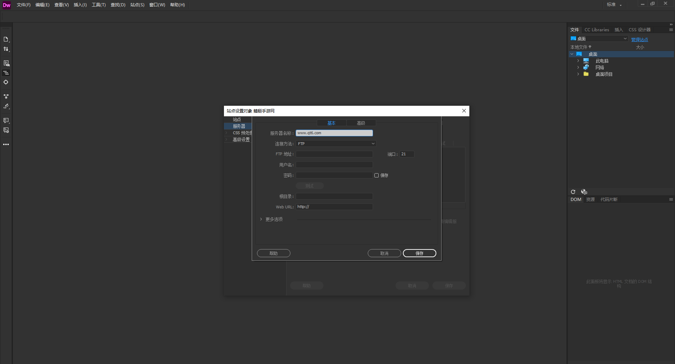
Task: Click the yellow 桌面项目 folder icon
Action: 586,74
